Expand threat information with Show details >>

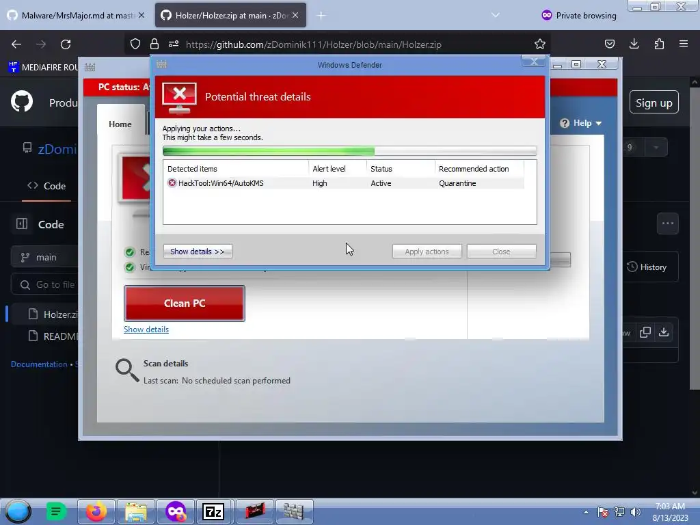(x=198, y=252)
